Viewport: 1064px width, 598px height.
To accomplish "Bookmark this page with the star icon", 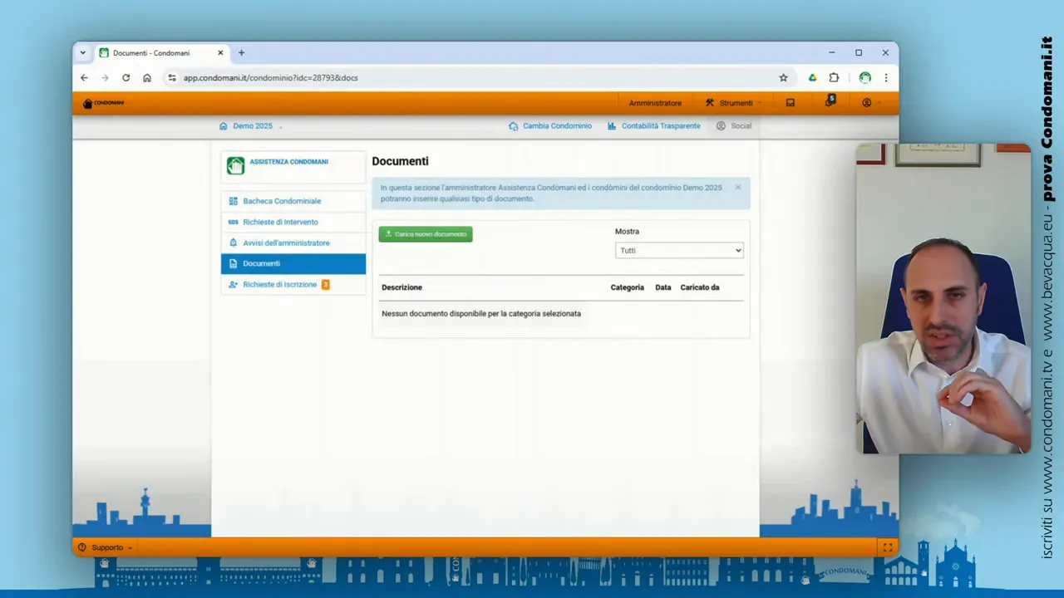I will (783, 77).
